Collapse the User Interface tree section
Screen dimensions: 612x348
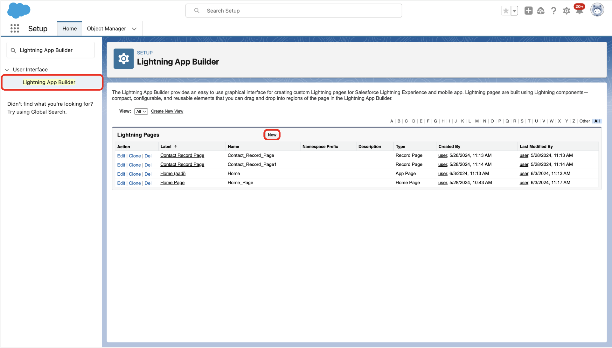(7, 70)
